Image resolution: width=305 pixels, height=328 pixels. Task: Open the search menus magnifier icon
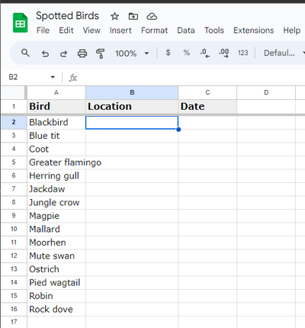click(25, 53)
